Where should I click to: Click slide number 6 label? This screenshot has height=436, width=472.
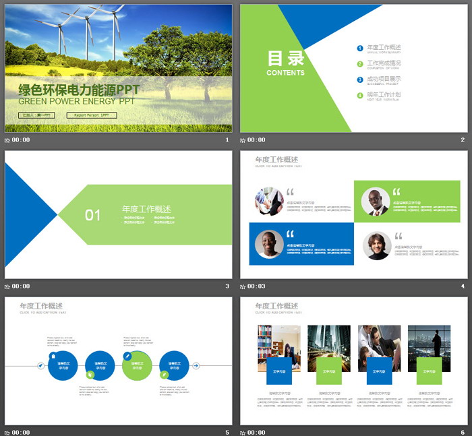click(x=463, y=432)
